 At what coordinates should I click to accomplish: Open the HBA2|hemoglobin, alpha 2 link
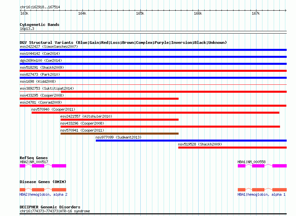tap(44, 194)
